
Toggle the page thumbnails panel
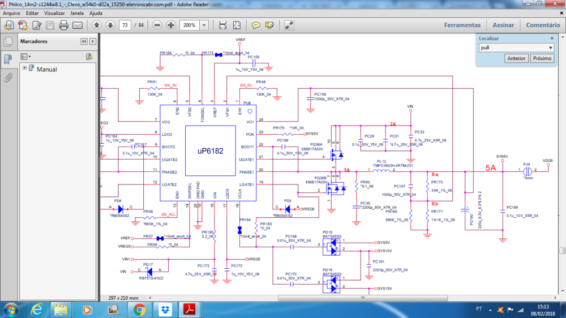(x=8, y=41)
